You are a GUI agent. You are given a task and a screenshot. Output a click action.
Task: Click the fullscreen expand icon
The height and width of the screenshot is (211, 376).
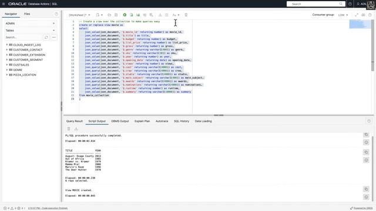tap(357, 15)
